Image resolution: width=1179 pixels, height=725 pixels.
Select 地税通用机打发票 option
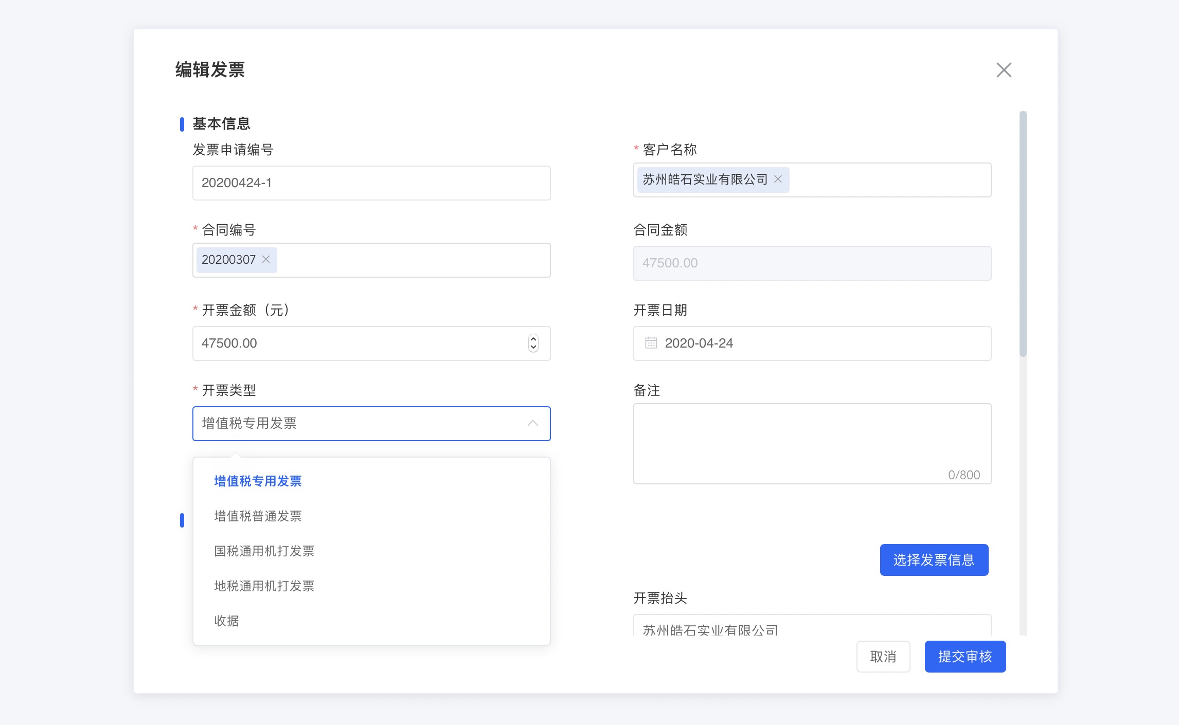(x=264, y=586)
